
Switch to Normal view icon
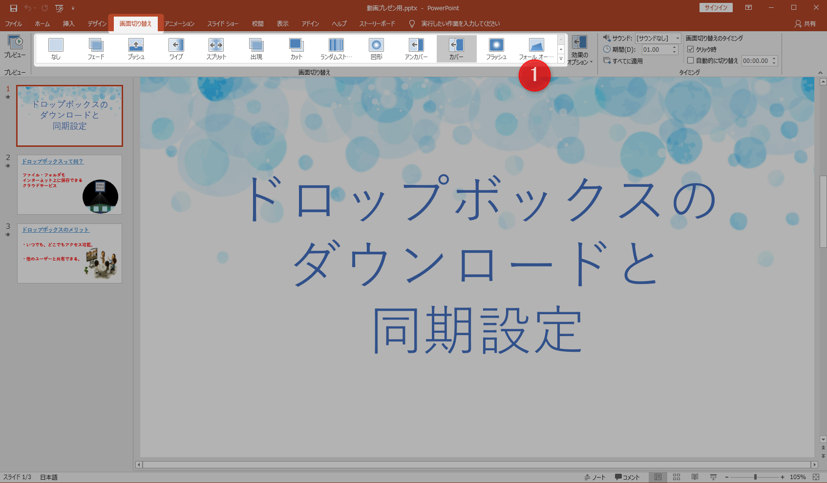click(658, 477)
